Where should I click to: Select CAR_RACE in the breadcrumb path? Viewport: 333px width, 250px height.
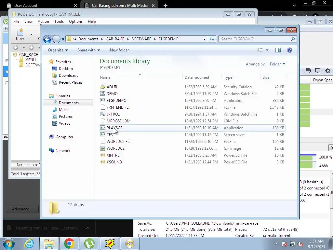115,39
